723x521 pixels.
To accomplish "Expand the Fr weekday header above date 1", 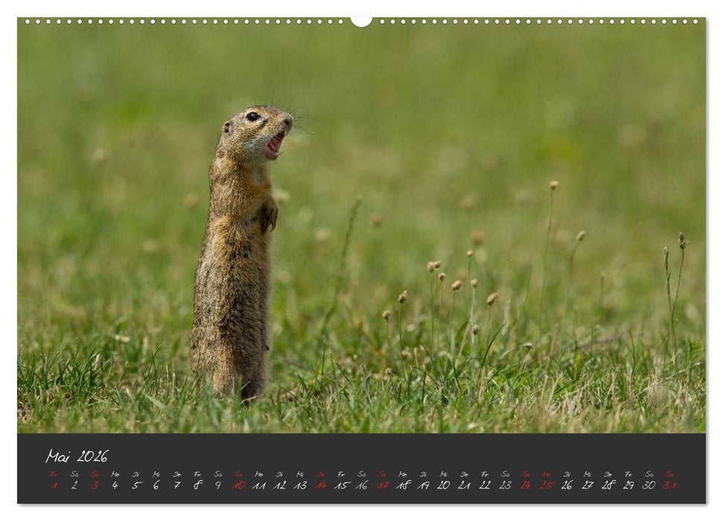I will click(x=53, y=472).
